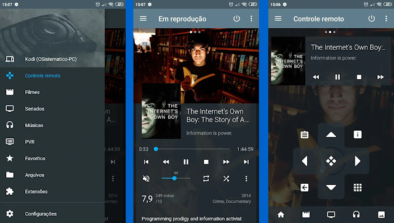Open PVR section in the drawer

pos(52,142)
